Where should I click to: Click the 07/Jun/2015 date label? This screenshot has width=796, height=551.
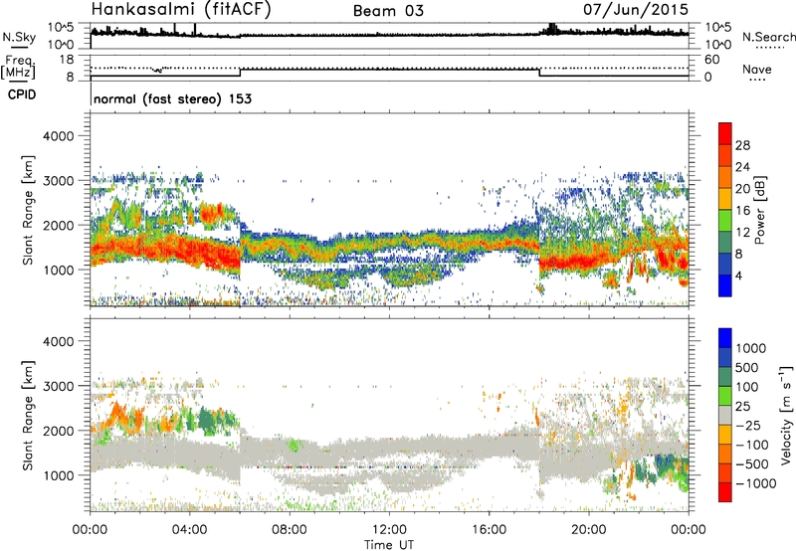click(x=636, y=10)
